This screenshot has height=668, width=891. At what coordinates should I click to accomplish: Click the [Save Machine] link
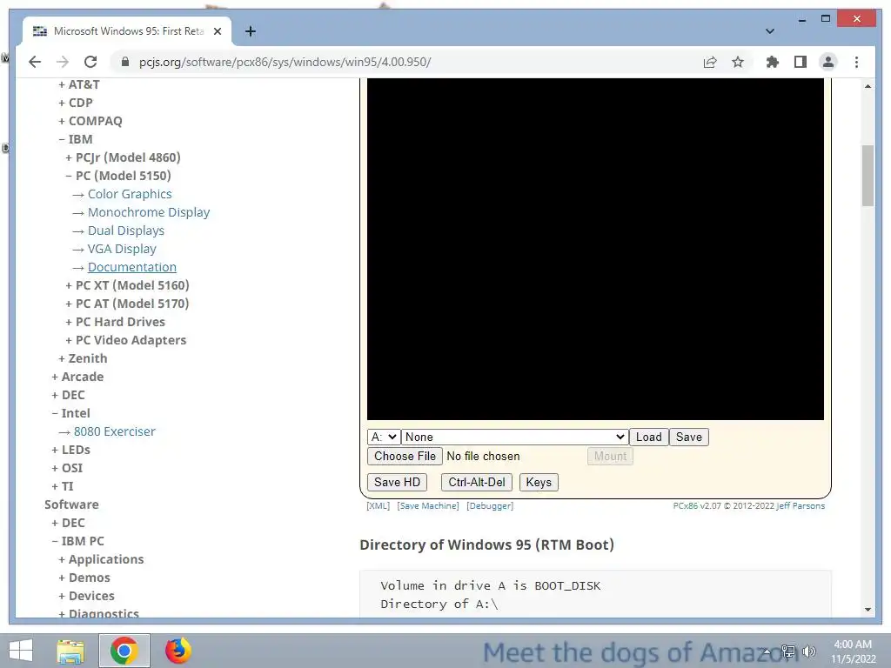pos(428,505)
